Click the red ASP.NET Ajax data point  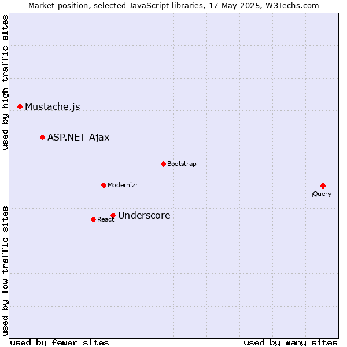click(42, 138)
